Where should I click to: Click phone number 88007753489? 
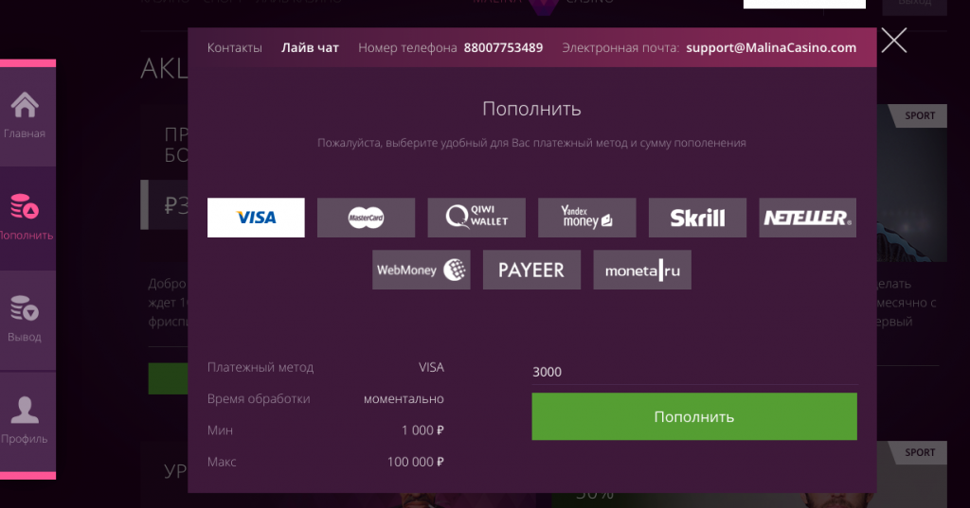point(503,47)
